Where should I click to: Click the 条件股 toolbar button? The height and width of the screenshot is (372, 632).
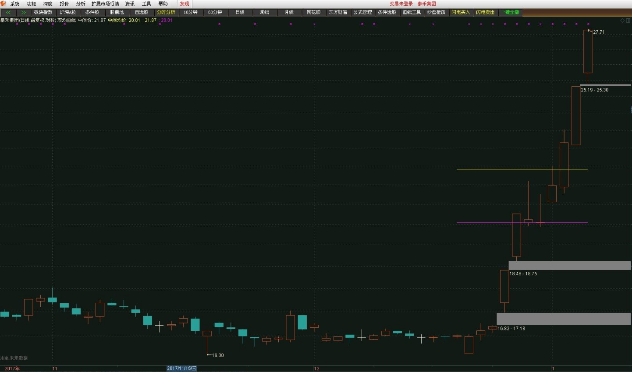(92, 12)
